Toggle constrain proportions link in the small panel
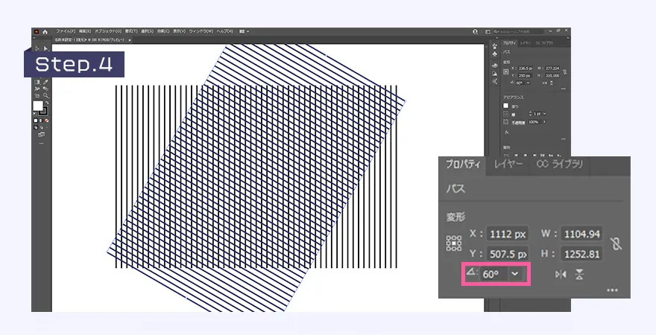 [565, 72]
